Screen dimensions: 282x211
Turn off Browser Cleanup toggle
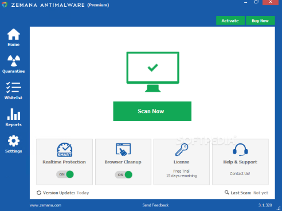click(124, 175)
